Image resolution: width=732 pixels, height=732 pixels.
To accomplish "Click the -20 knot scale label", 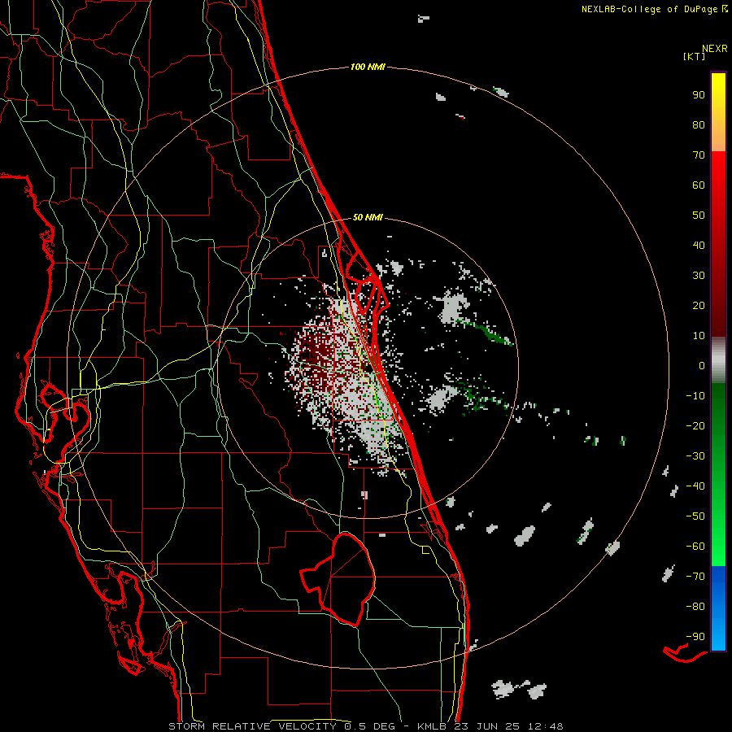I will (x=695, y=425).
